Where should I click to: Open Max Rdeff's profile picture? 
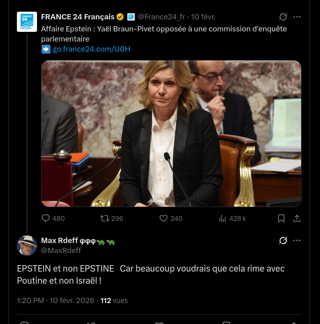pos(27,245)
